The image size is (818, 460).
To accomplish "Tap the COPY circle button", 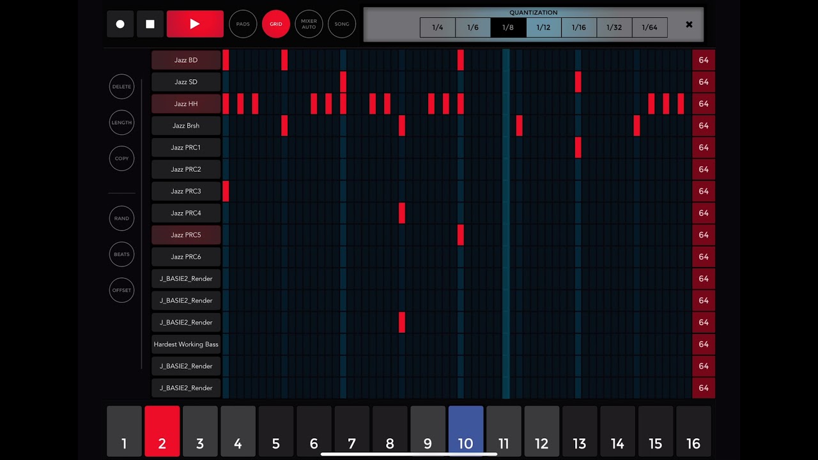I will point(121,158).
